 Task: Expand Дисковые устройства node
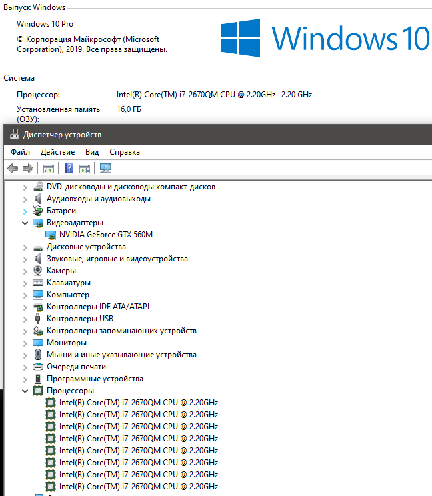tap(25, 247)
